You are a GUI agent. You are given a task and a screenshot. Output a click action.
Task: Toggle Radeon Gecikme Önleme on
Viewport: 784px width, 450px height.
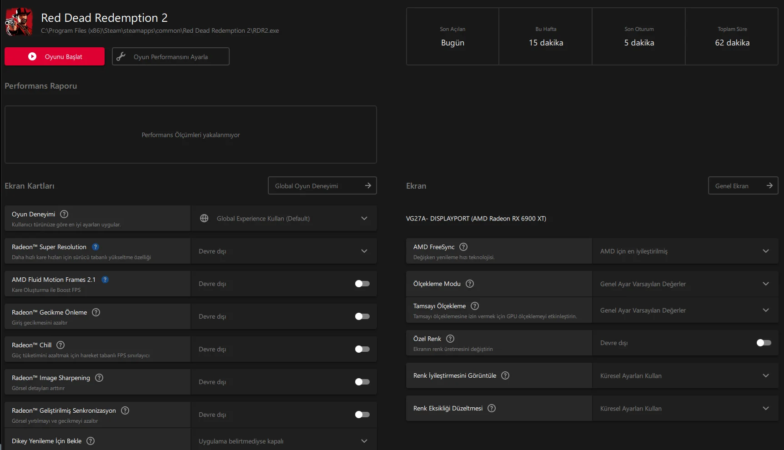[x=362, y=316]
